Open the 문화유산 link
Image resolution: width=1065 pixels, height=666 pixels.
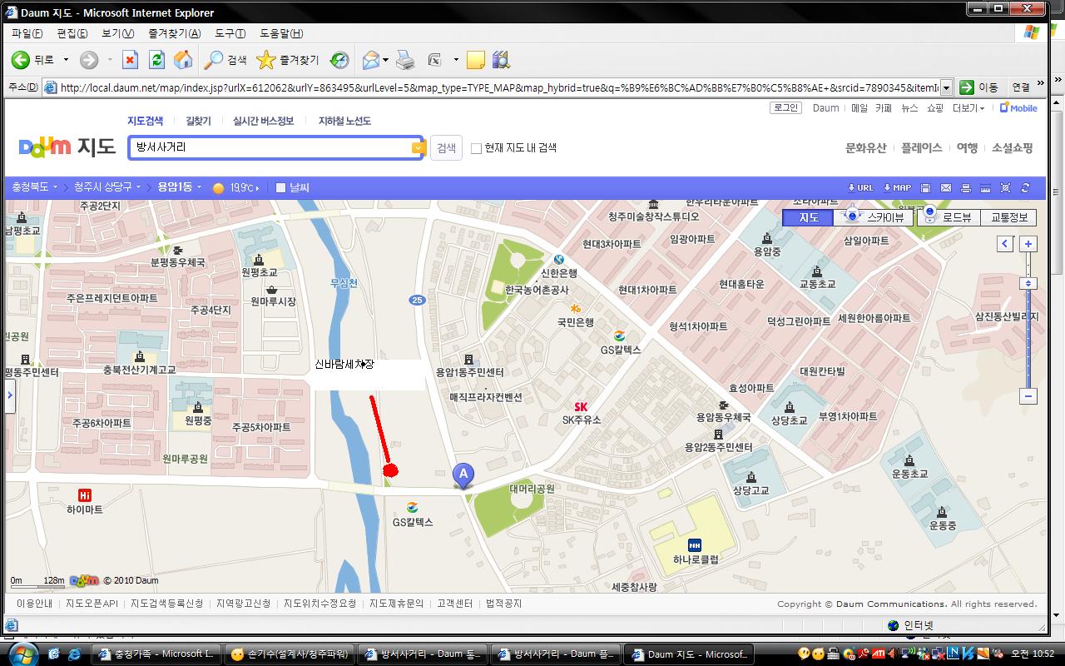(x=865, y=148)
